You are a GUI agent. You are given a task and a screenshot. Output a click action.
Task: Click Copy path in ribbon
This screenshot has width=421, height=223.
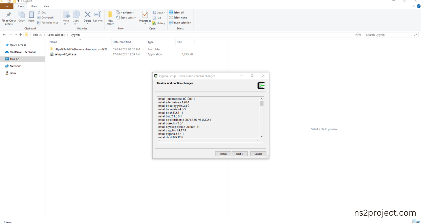point(45,18)
